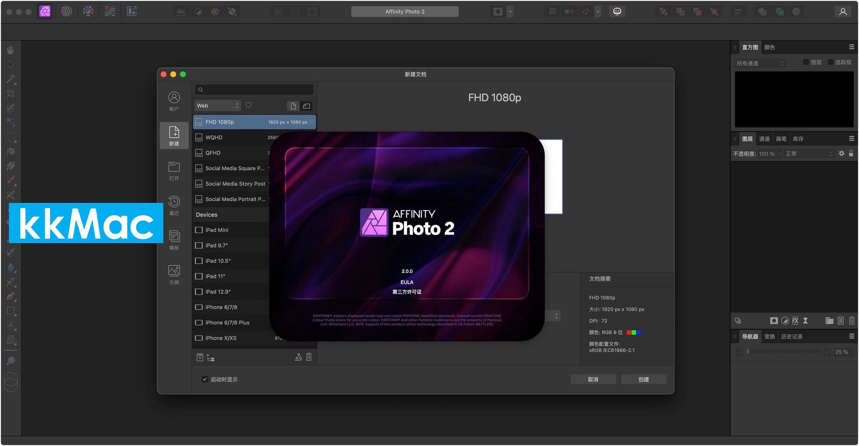This screenshot has height=446, width=859.
Task: Switch to the 通道 (Channels) tab
Action: 764,139
